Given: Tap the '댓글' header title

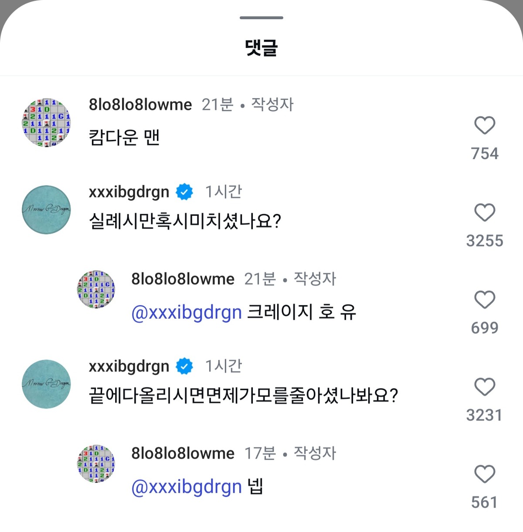Looking at the screenshot, I should click(261, 47).
